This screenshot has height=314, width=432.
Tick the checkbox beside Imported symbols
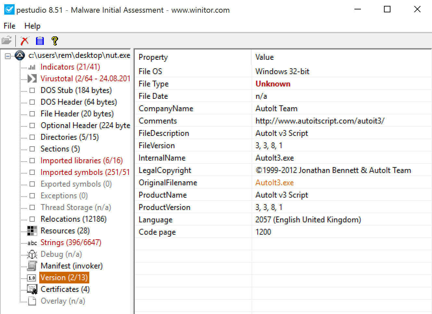pyautogui.click(x=32, y=172)
